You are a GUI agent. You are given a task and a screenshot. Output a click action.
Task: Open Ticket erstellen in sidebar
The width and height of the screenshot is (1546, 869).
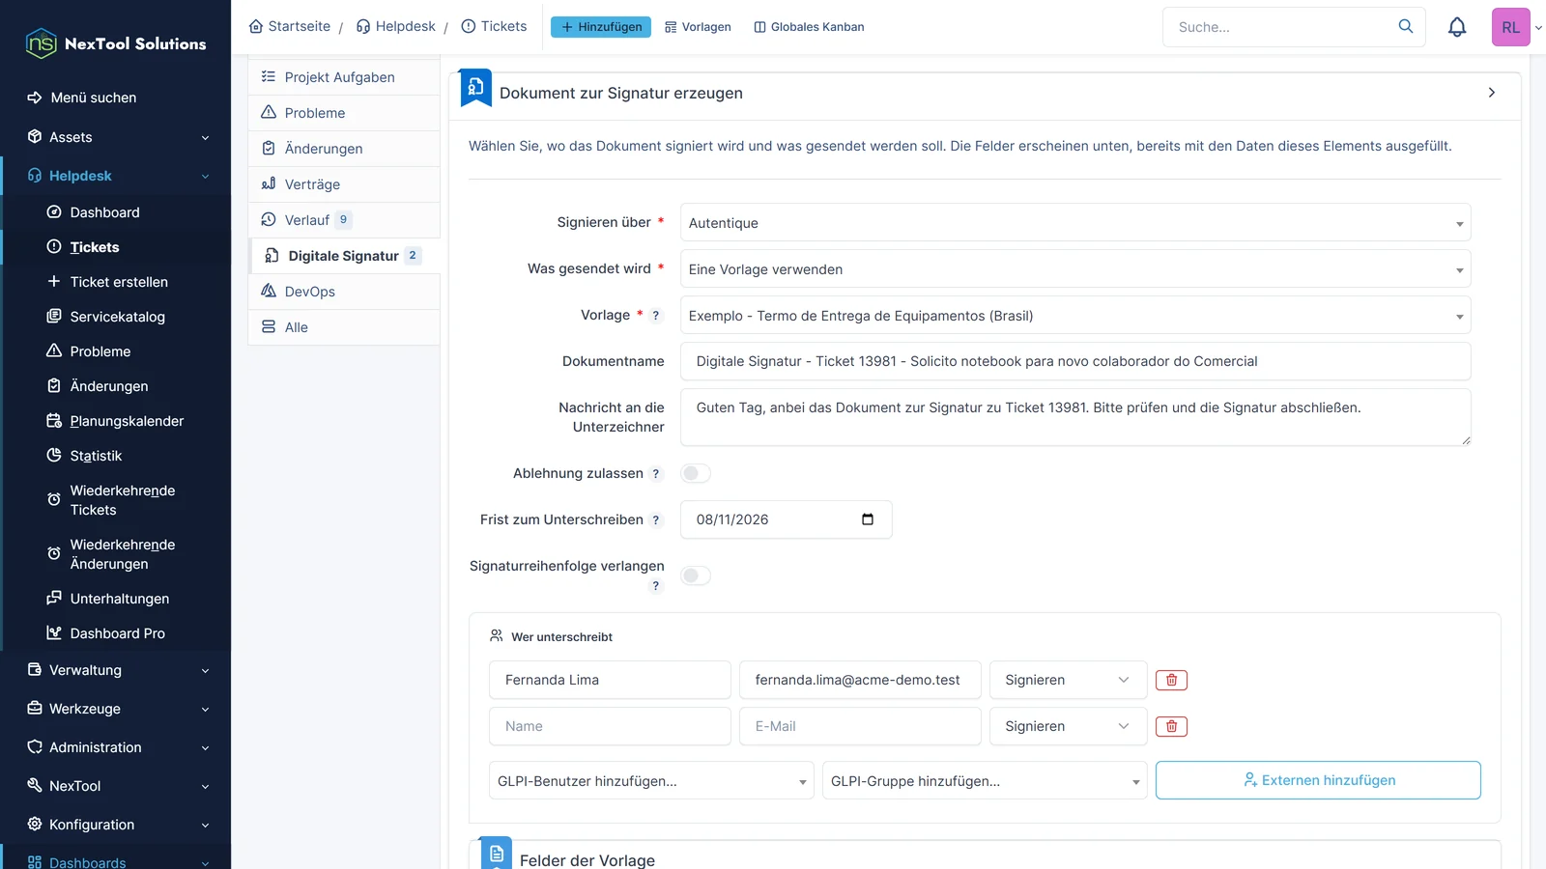118,282
